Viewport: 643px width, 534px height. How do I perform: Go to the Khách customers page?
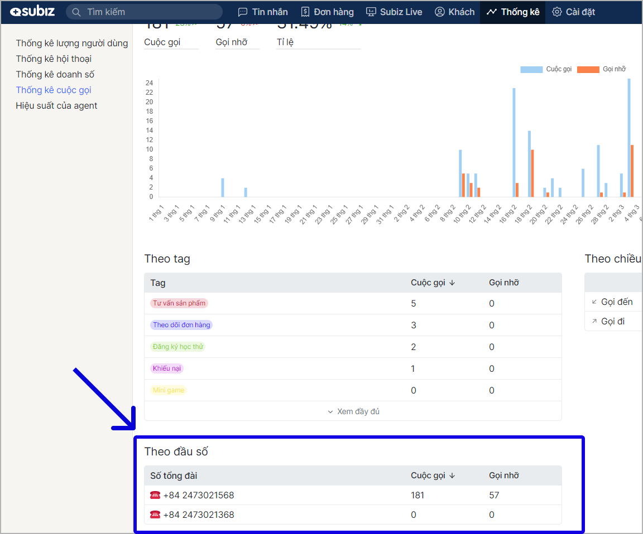pyautogui.click(x=454, y=12)
